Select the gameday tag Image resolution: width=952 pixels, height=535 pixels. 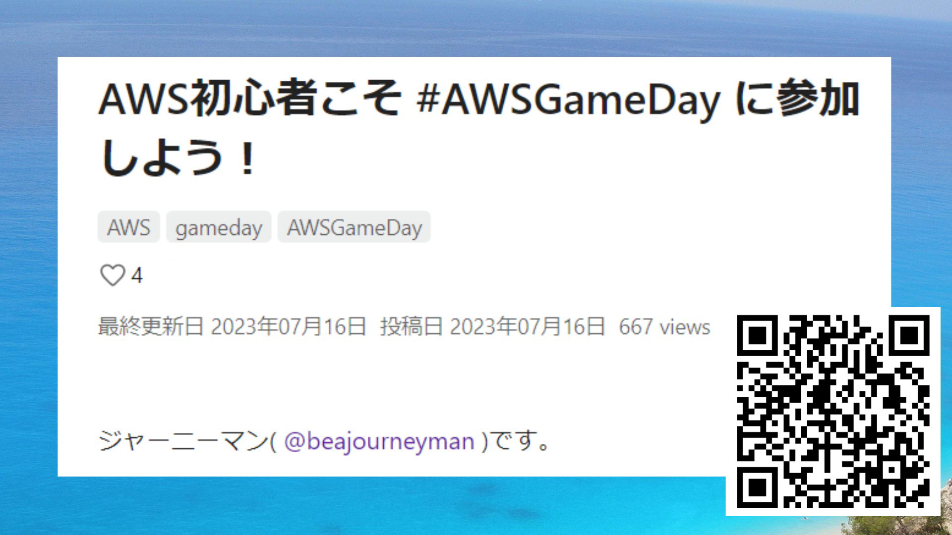(219, 227)
